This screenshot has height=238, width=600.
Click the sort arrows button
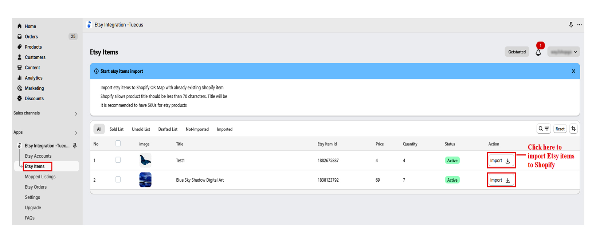click(x=573, y=129)
